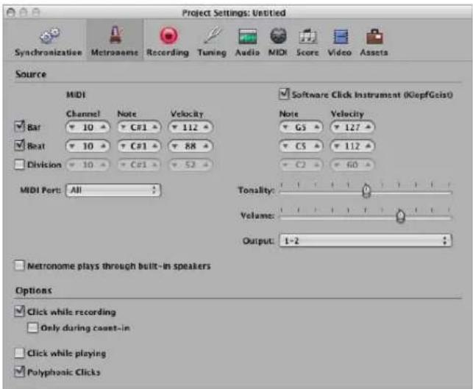Screen dimensions: 473x389
Task: Increase Beat MIDI channel 10 arrow
Action: pyautogui.click(x=104, y=146)
